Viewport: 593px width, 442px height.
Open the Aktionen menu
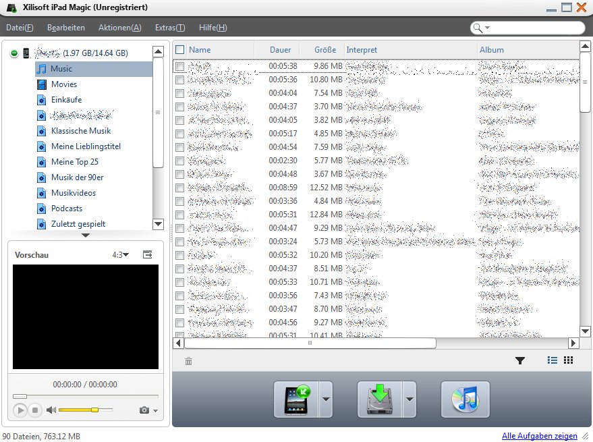click(x=119, y=28)
